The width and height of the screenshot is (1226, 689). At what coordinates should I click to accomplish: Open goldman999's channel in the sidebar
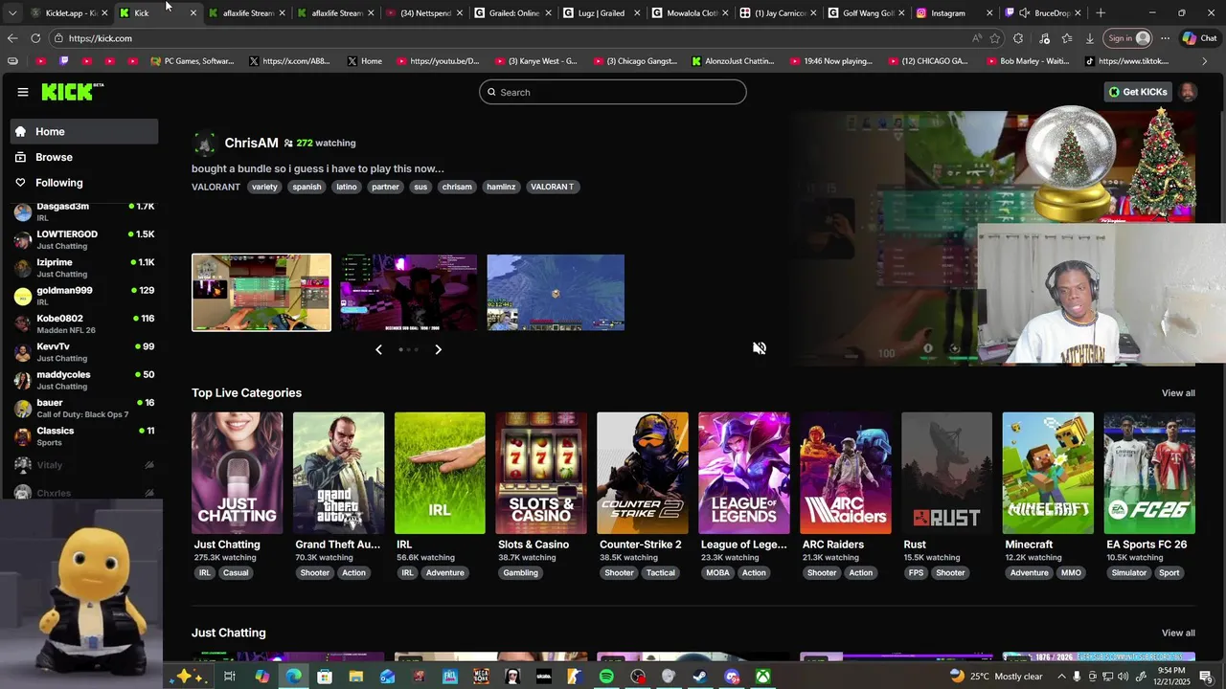84,296
